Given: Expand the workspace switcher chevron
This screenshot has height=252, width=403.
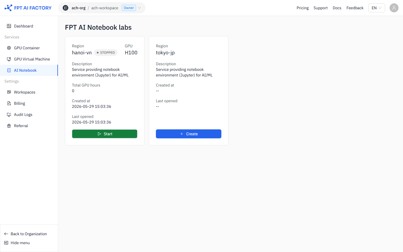Looking at the screenshot, I should (x=139, y=8).
